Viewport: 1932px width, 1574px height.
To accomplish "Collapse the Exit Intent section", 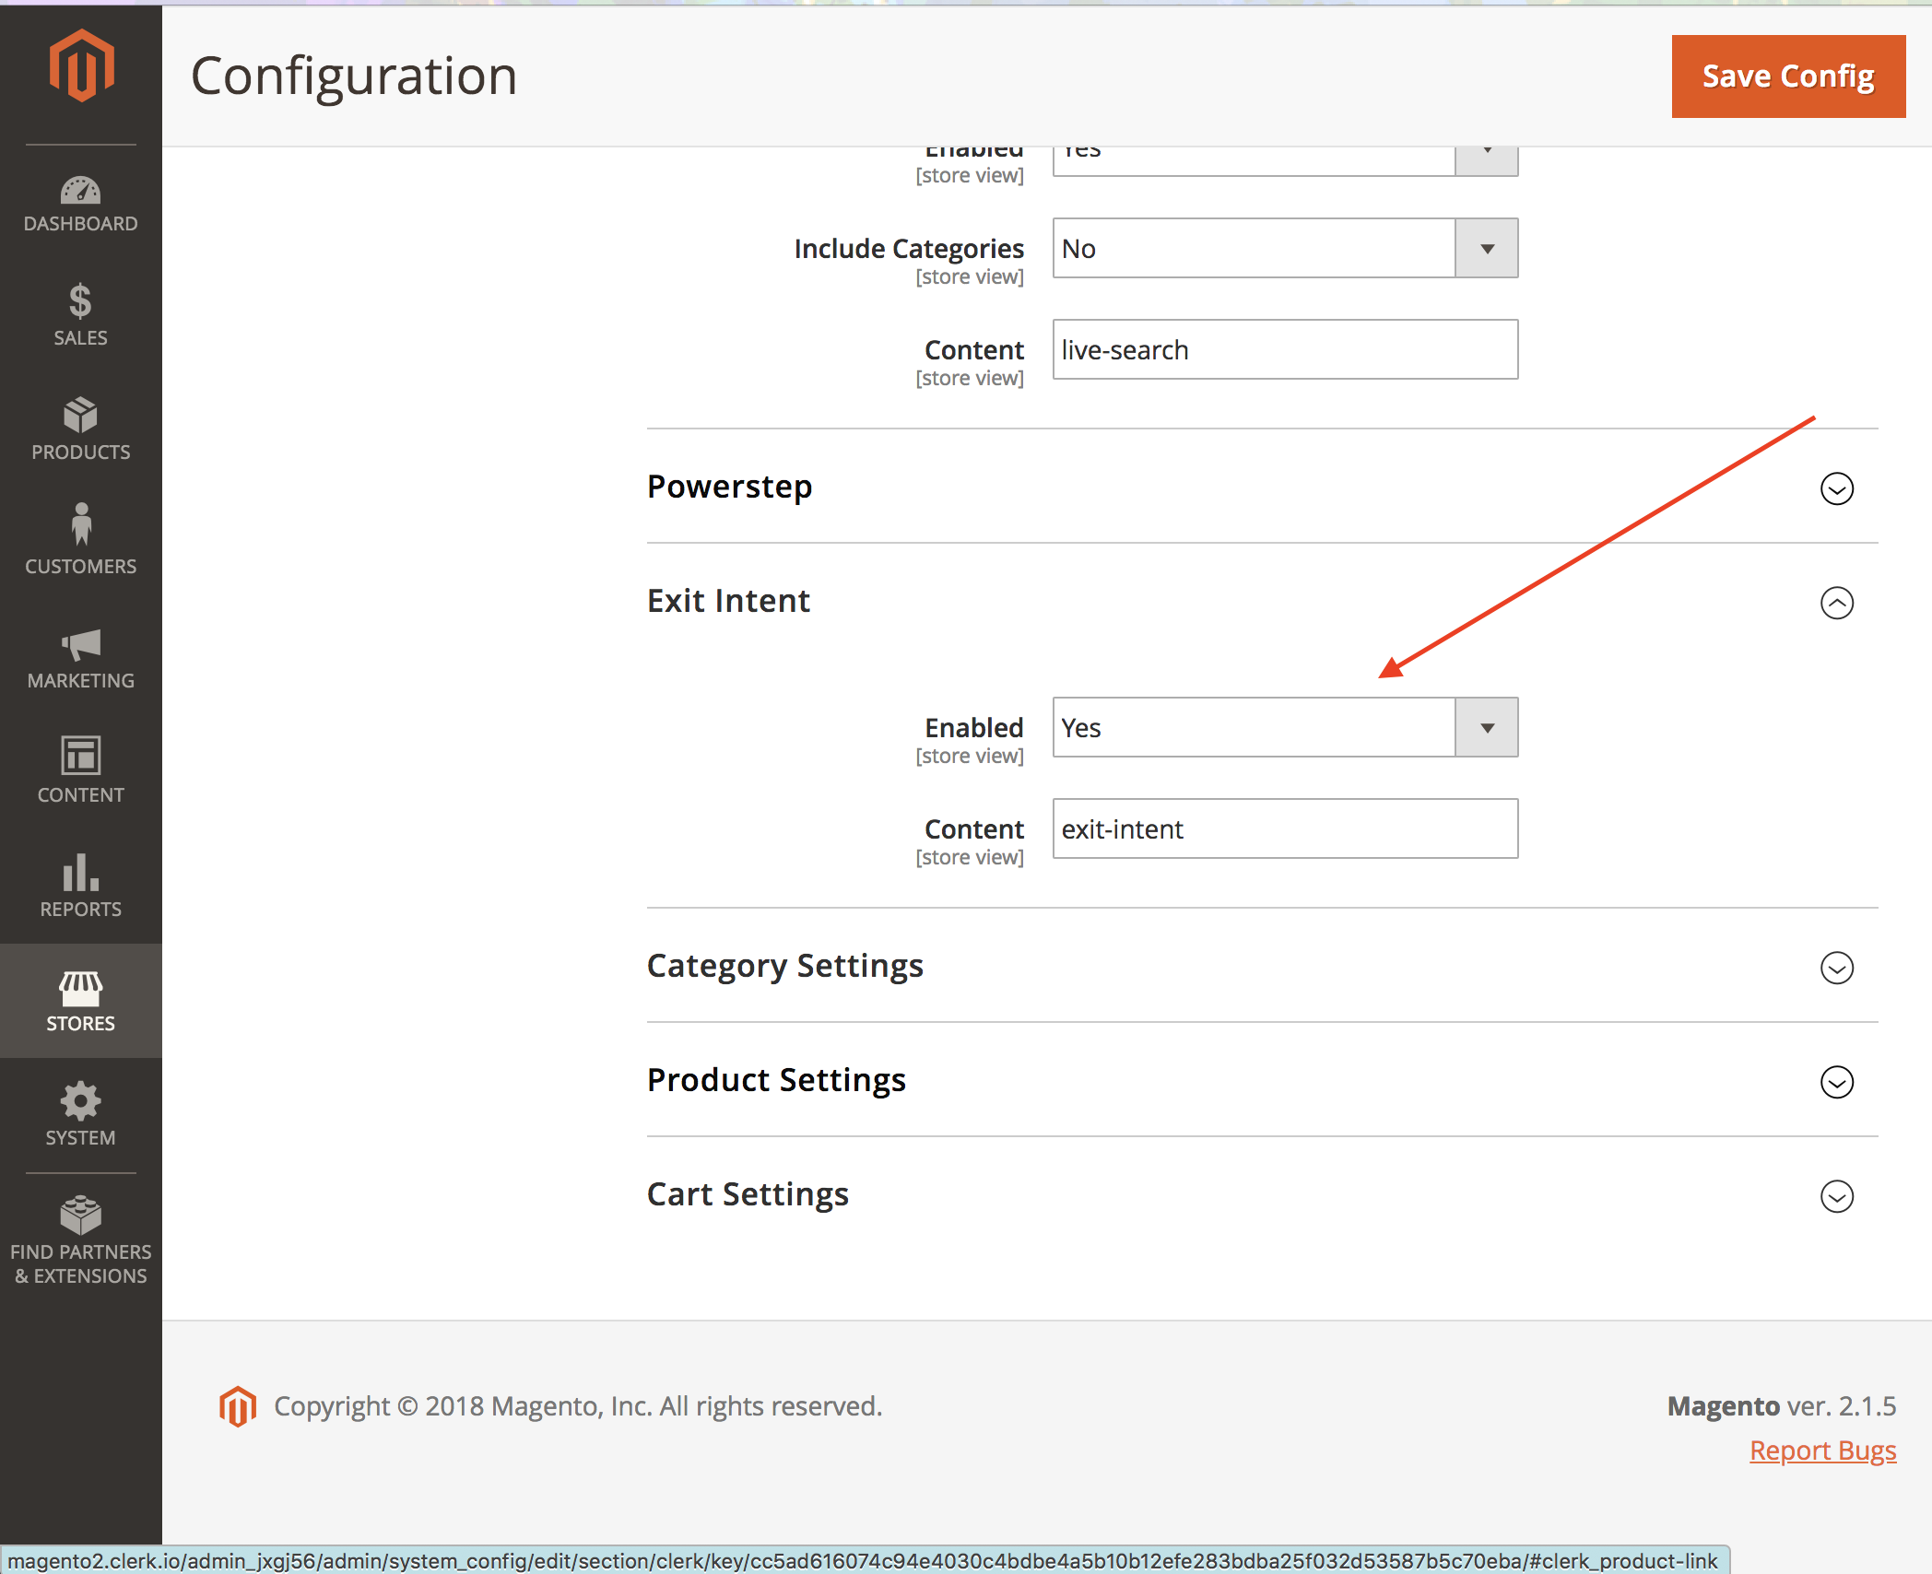I will pos(1836,603).
